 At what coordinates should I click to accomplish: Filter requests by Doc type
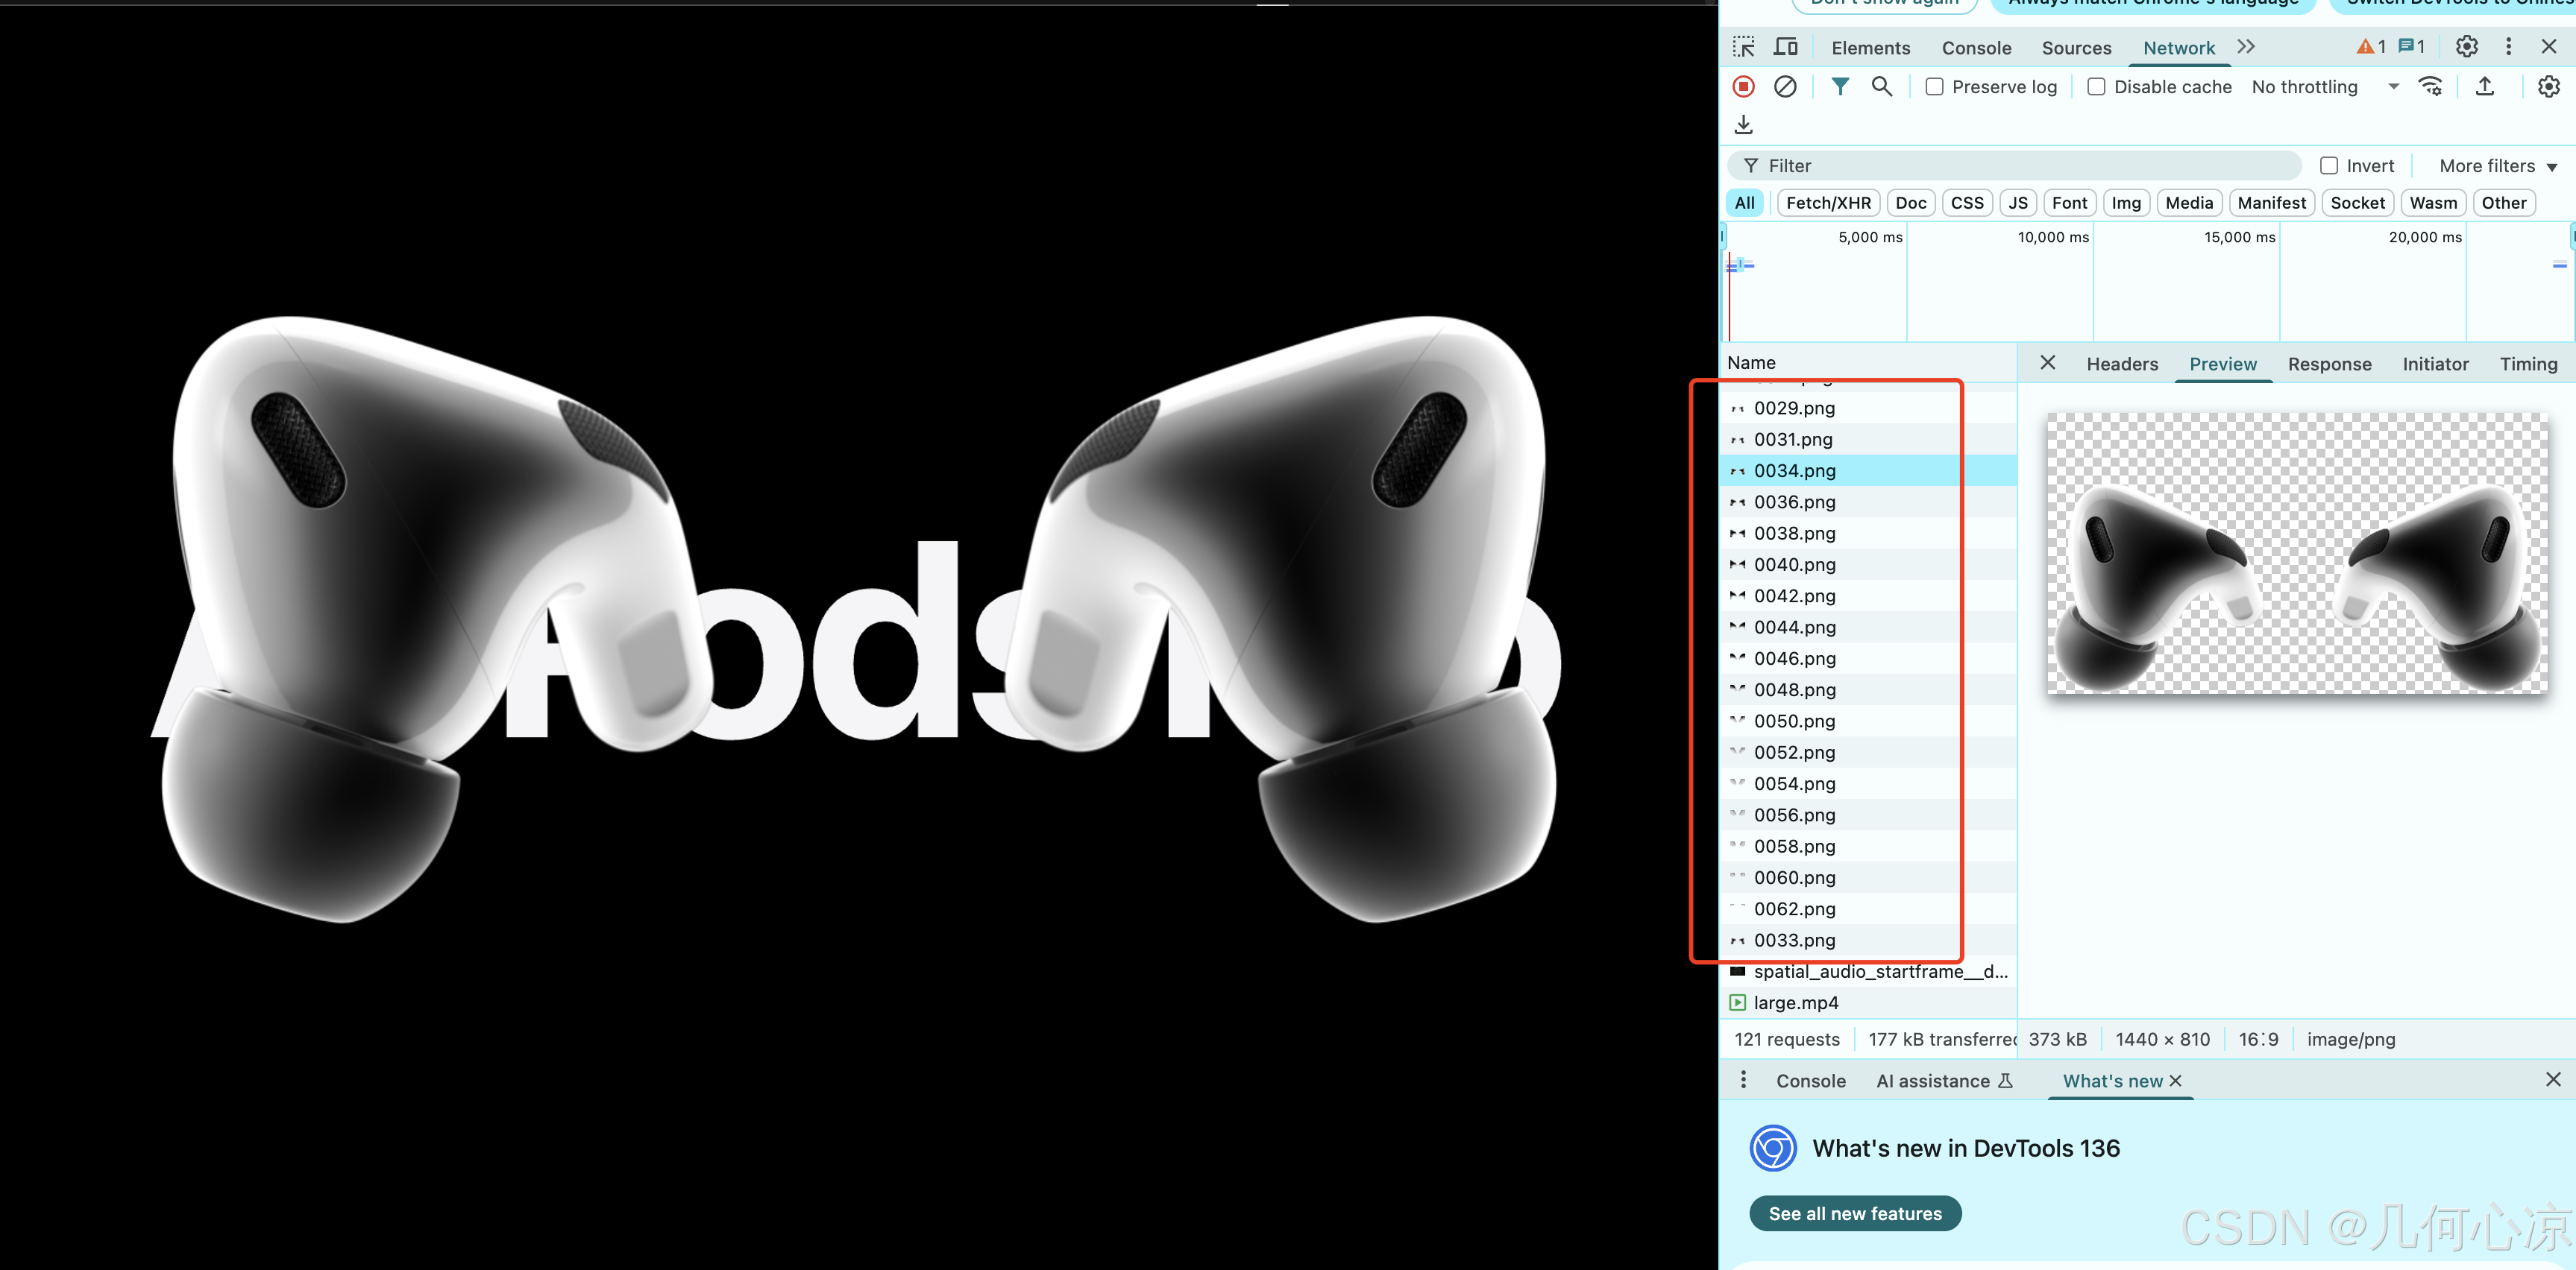[x=1911, y=203]
